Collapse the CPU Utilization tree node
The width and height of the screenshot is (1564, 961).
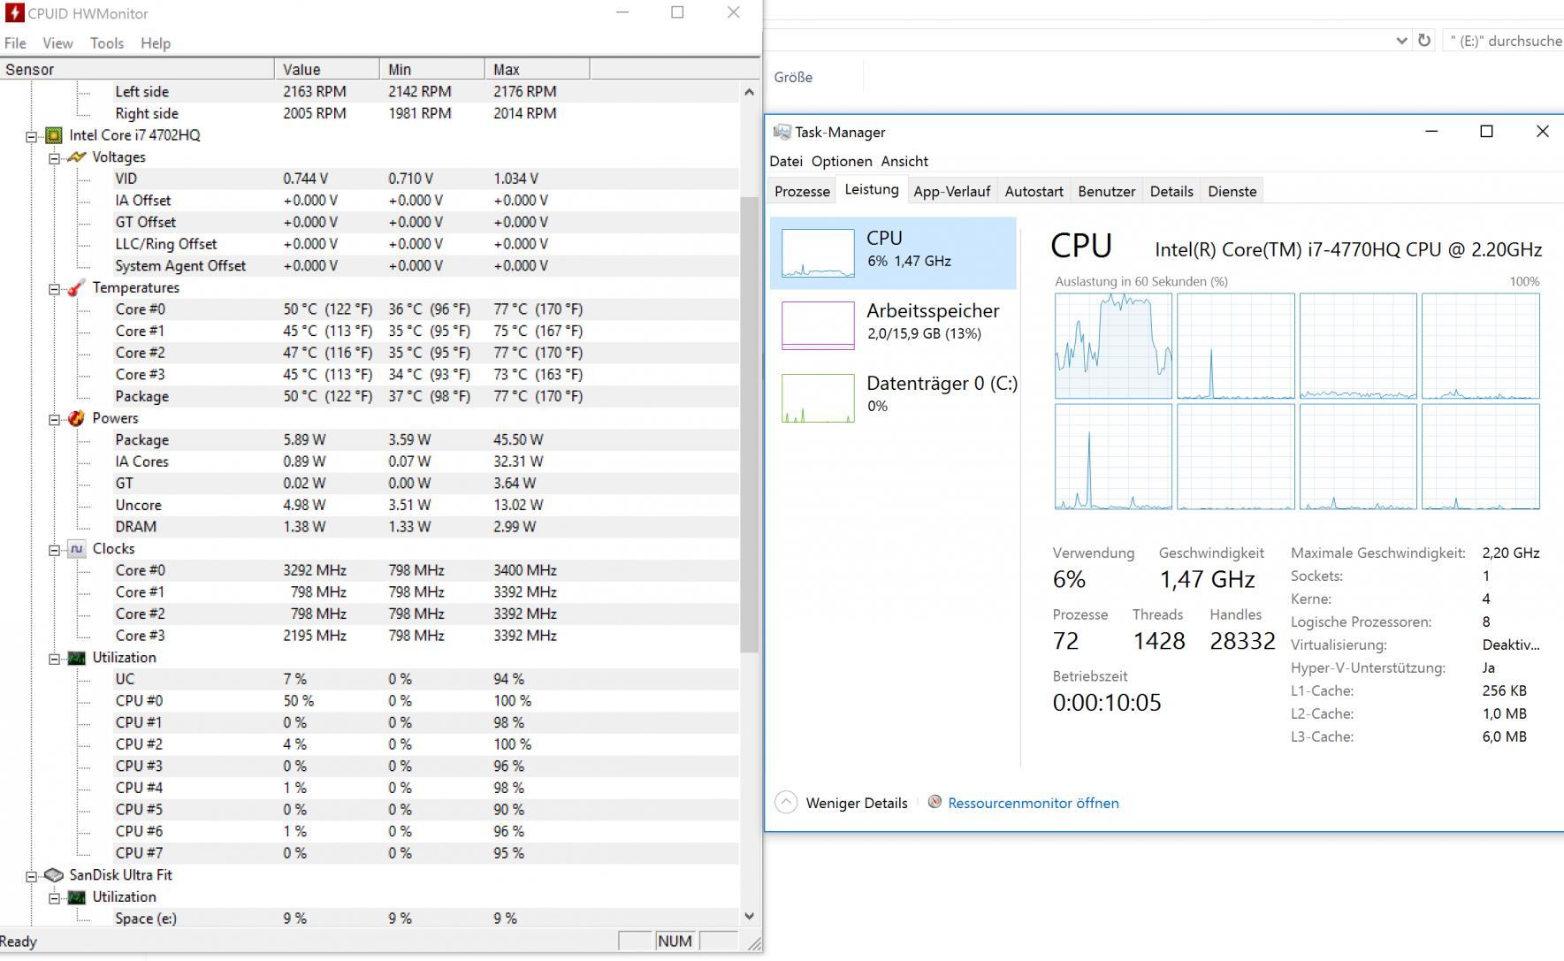point(55,659)
